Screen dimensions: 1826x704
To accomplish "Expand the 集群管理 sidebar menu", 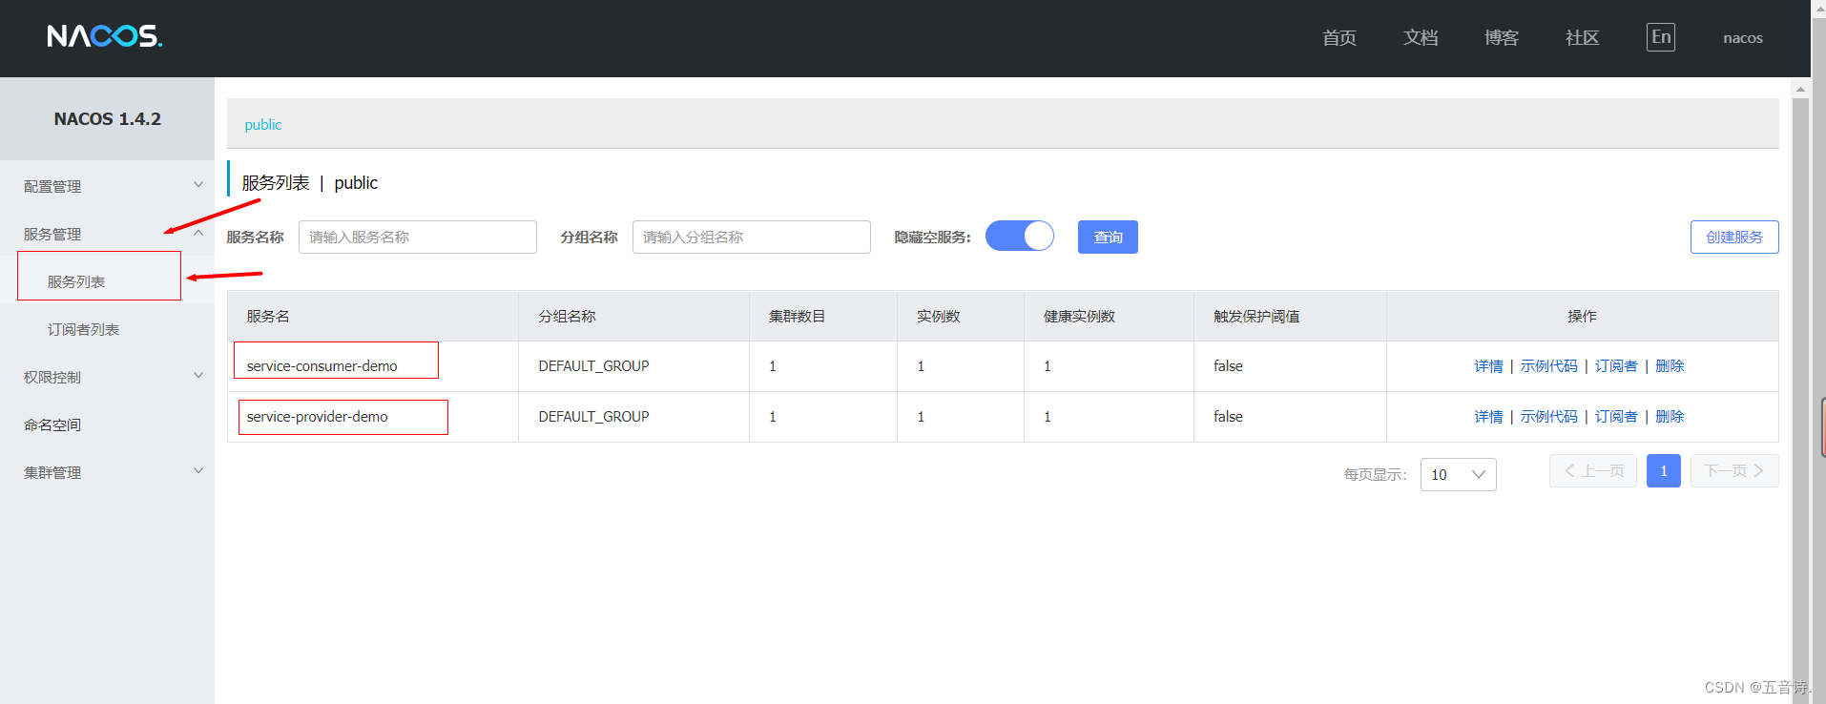I will 107,472.
